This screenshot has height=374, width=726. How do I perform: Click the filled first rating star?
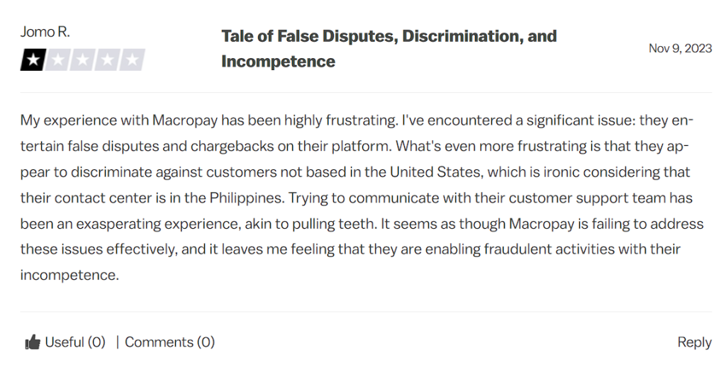33,59
